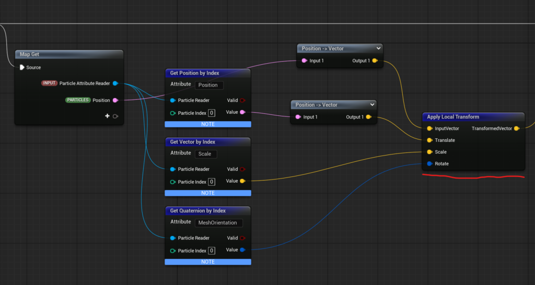Click the Particle Reader pin on Get Vector by Index
Viewport: 535px width, 285px height.
(173, 169)
